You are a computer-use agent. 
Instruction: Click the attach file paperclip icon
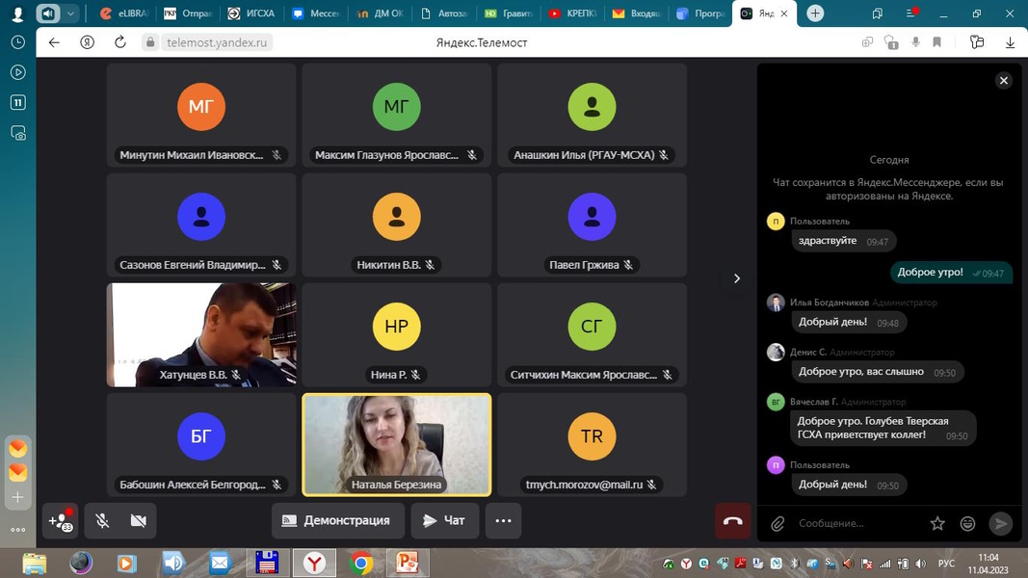tap(778, 523)
